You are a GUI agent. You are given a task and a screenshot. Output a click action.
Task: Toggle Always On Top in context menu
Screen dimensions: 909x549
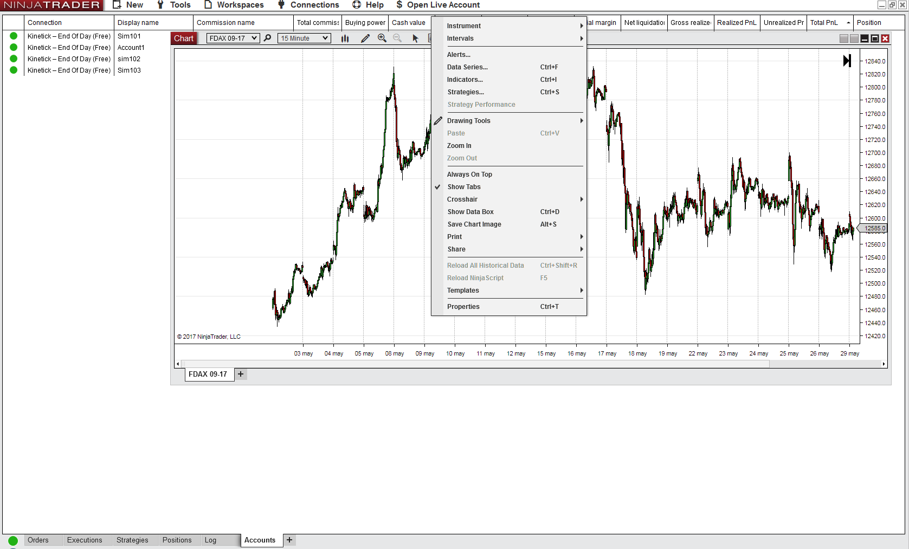pos(509,175)
